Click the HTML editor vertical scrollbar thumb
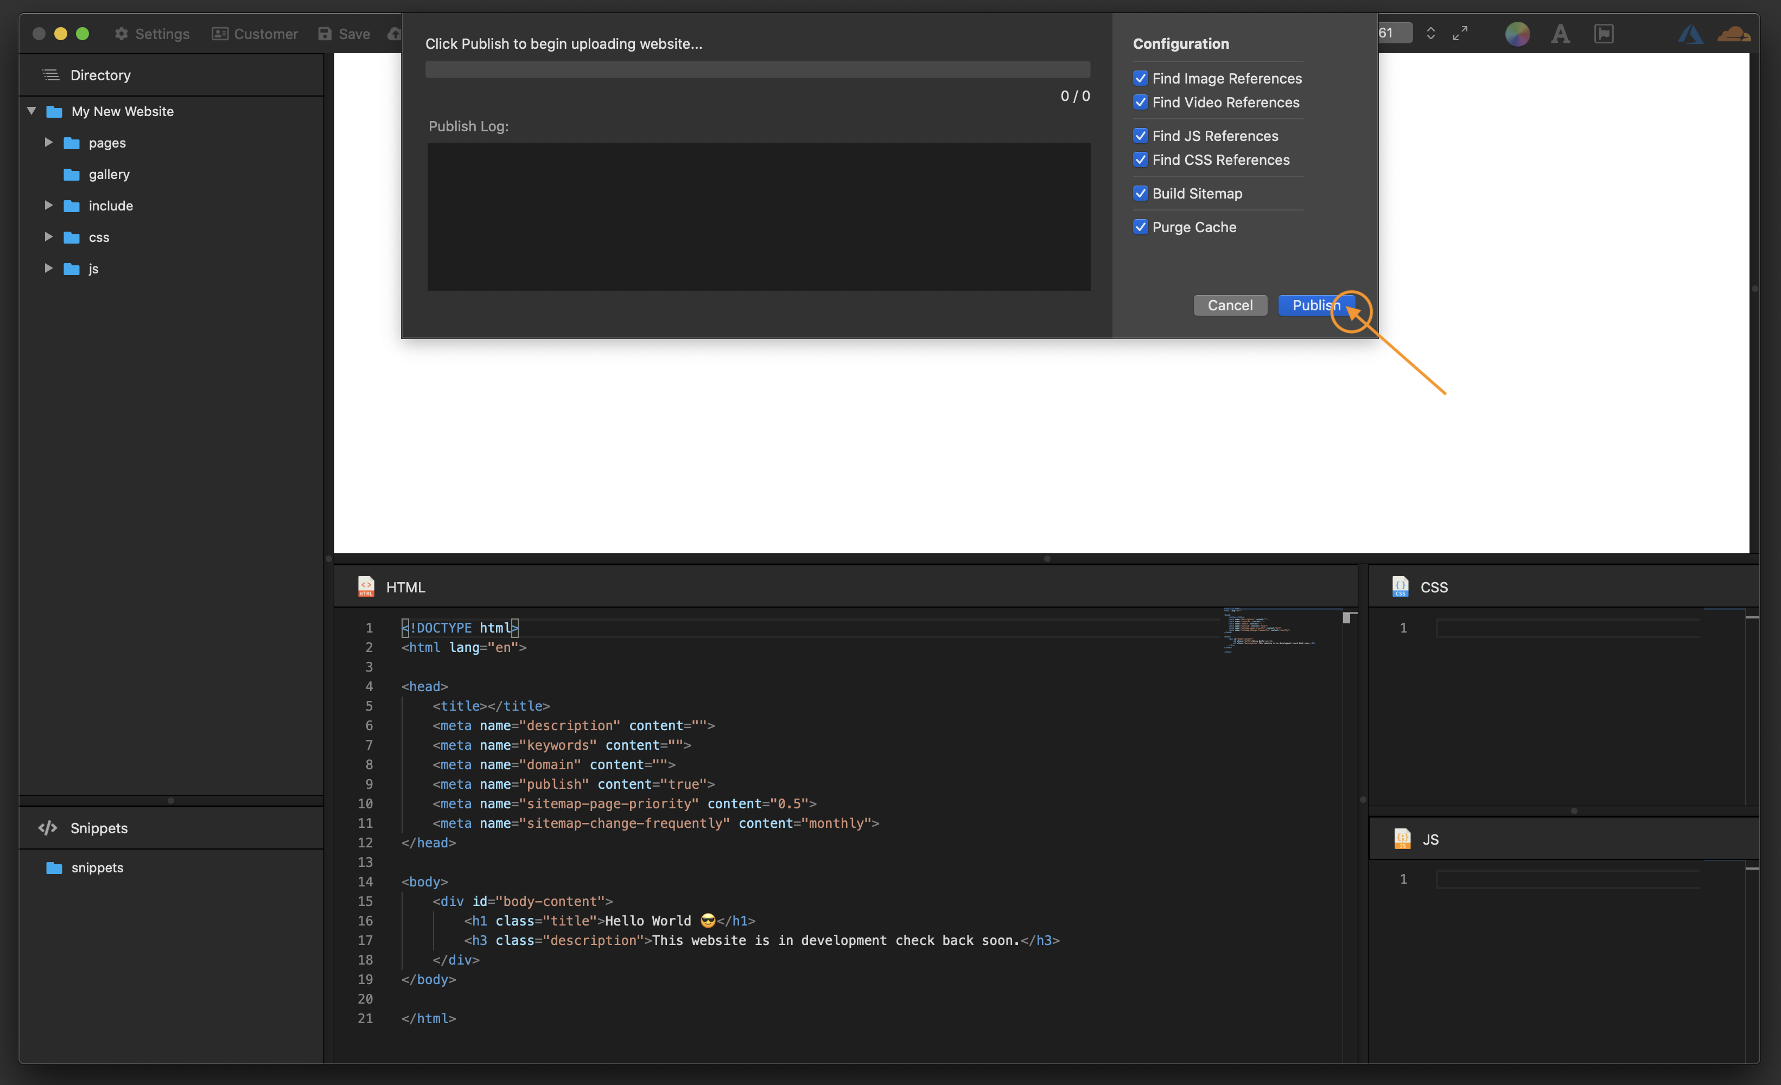Viewport: 1781px width, 1085px height. coord(1346,617)
